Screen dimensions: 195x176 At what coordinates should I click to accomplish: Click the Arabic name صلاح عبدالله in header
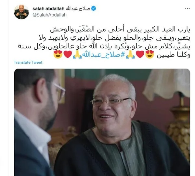coord(78,8)
